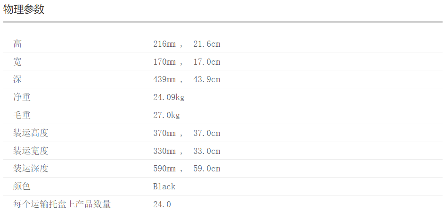The width and height of the screenshot is (444, 212).
Task: Click the width value 170mm, 17.0cm
Action: click(187, 62)
